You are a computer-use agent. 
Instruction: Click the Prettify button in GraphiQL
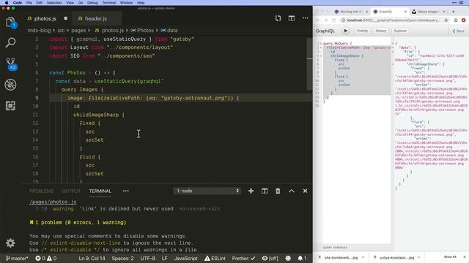pos(362,31)
